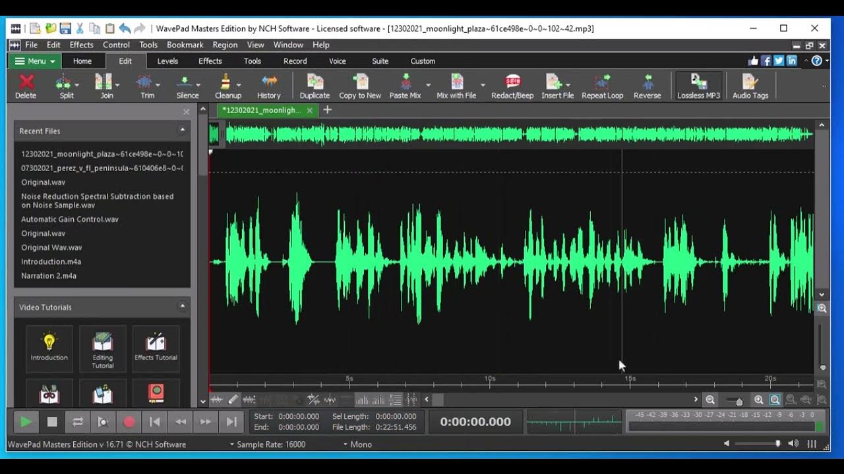The image size is (844, 474).
Task: Open the Mono channel dropdown
Action: point(357,444)
